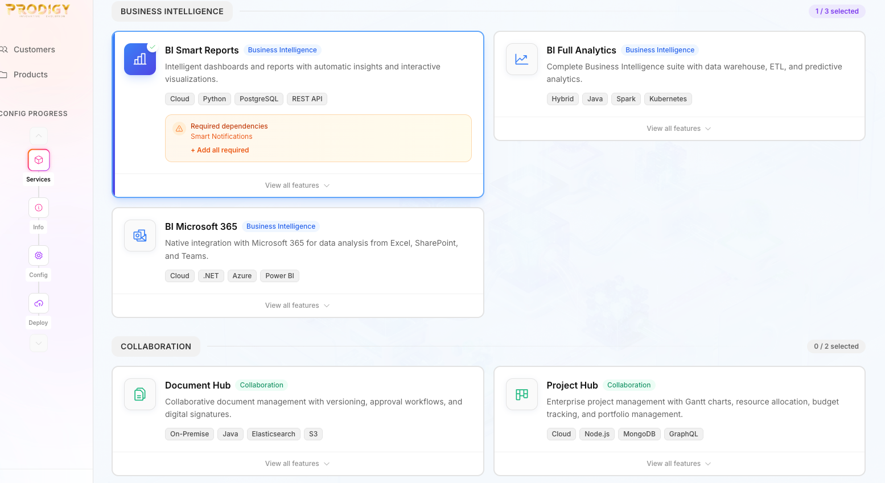The width and height of the screenshot is (885, 483).
Task: Click the BI Microsoft 365 Outlook-style icon
Action: click(140, 236)
